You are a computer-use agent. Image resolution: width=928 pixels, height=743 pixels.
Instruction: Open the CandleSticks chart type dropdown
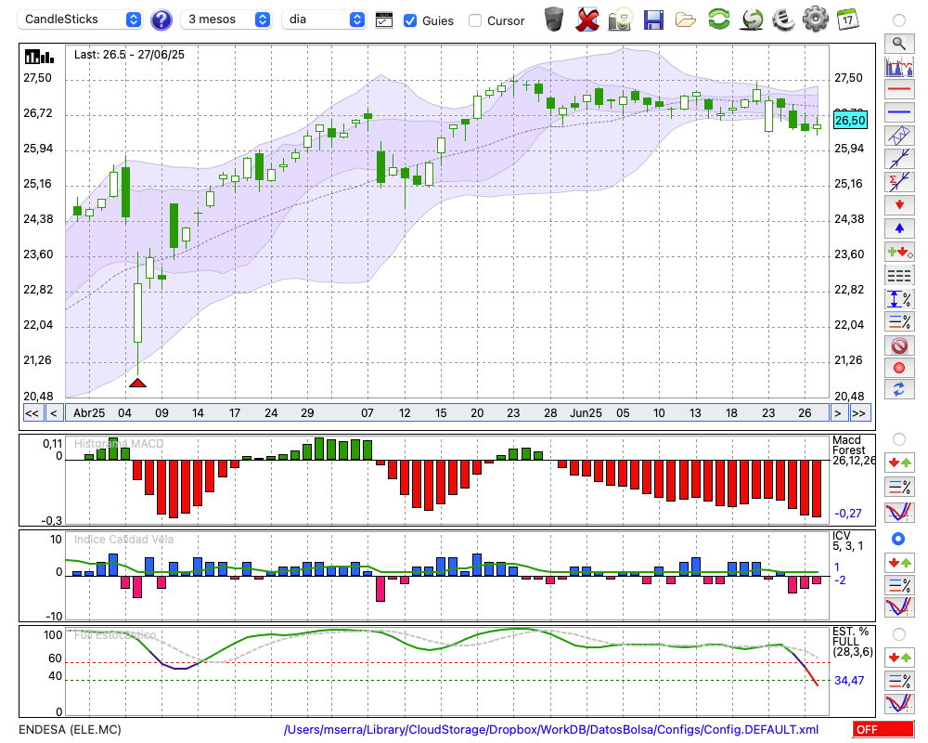(80, 20)
